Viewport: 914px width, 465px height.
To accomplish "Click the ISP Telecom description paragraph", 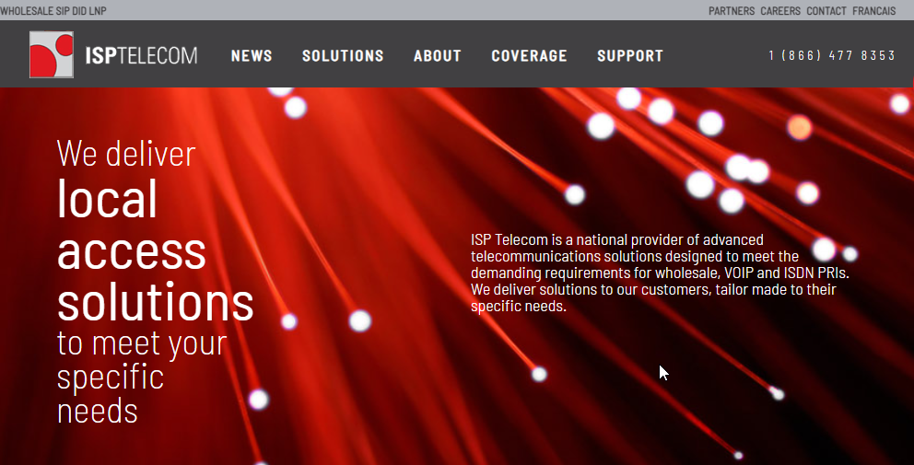I will click(x=660, y=273).
